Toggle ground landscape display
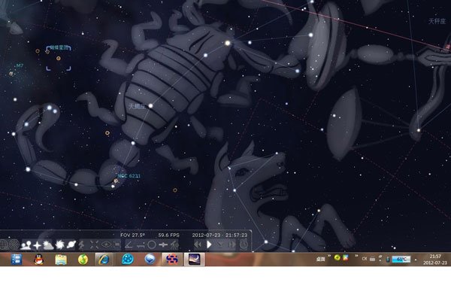451x301 pixels. coord(26,245)
